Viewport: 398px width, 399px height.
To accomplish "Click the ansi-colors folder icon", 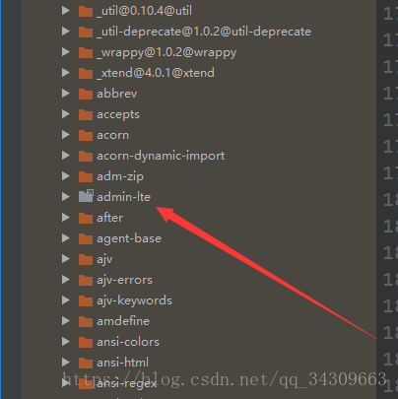I will [86, 342].
